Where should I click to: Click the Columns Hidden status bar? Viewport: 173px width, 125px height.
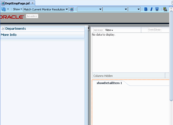(128, 76)
